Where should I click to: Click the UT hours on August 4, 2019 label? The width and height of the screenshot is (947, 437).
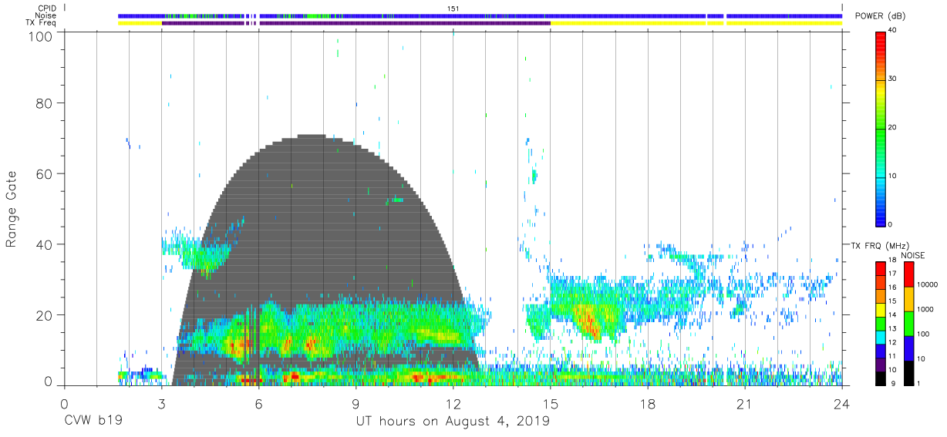(x=453, y=422)
